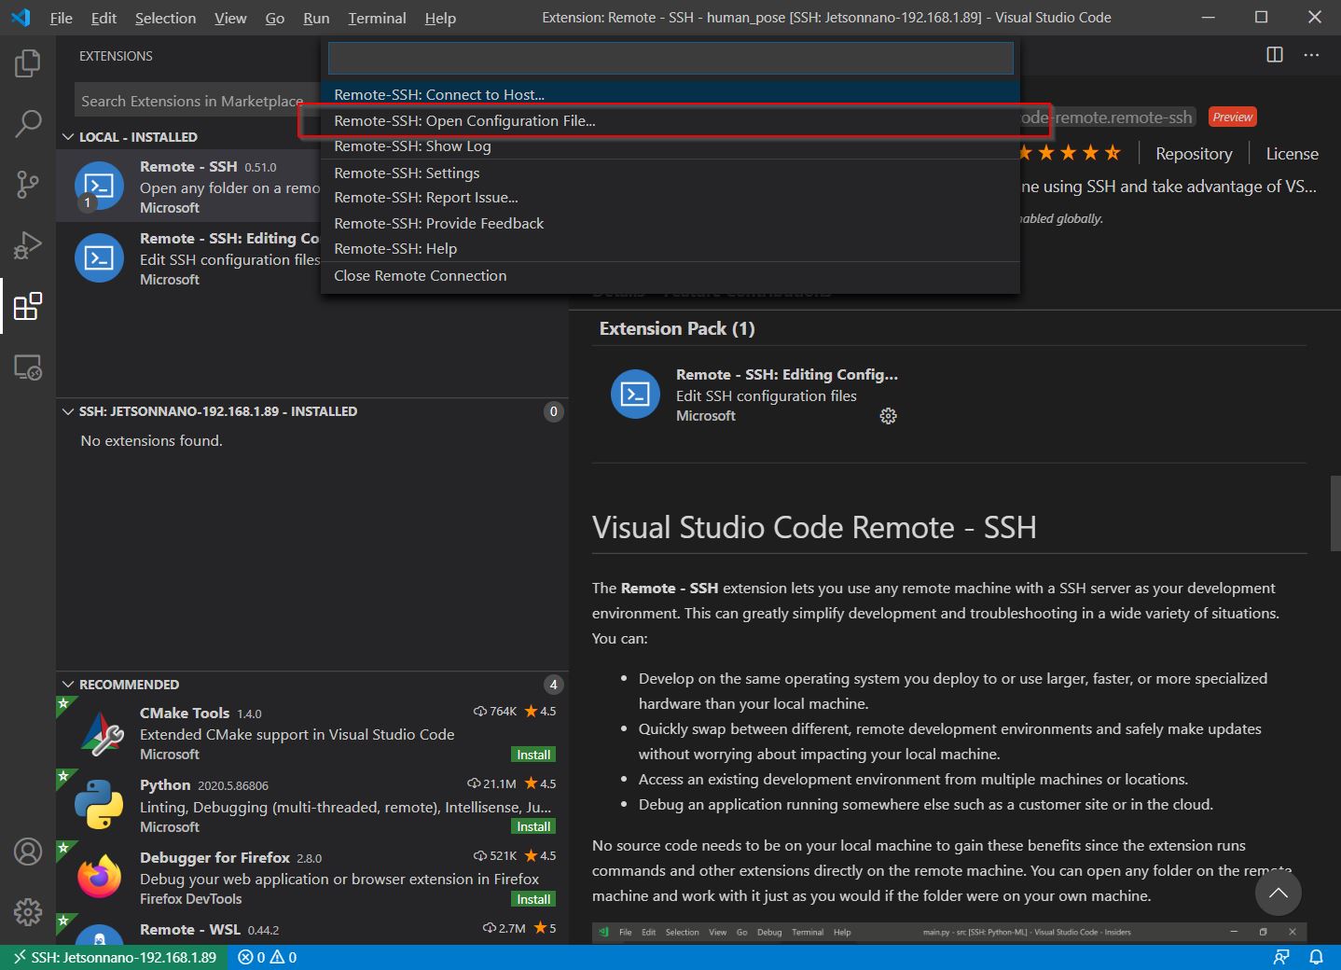Install the Python extension

point(533,826)
